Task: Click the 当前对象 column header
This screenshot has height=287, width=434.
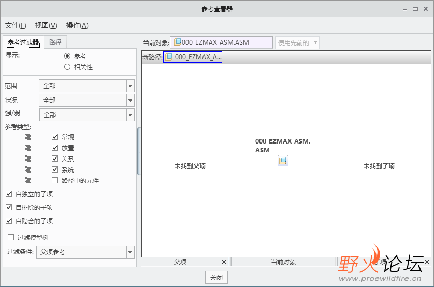Action: (x=283, y=262)
